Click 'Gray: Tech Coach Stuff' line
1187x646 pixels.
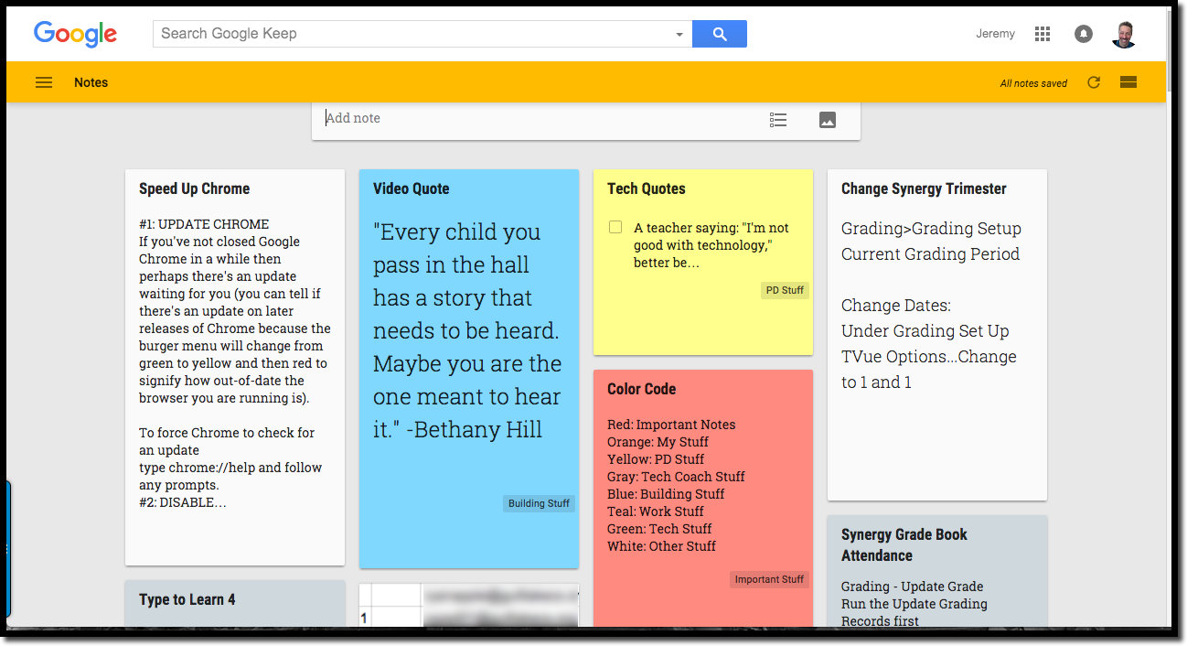(676, 477)
